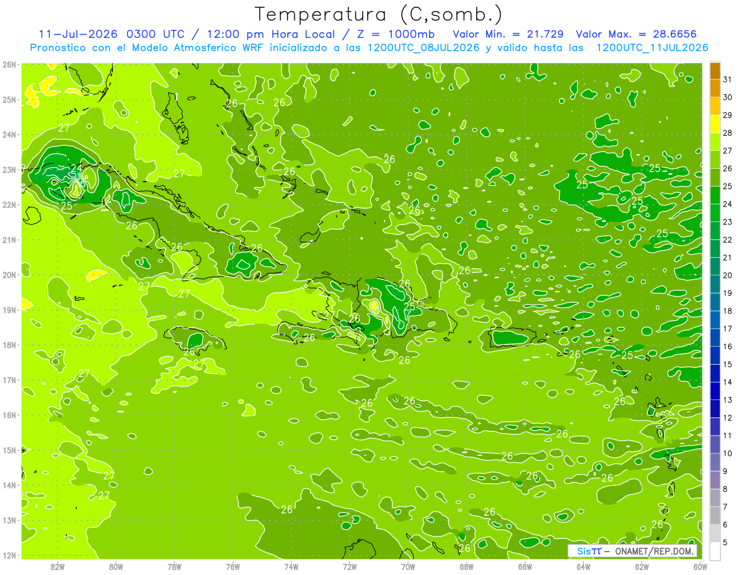The image size is (744, 575).
Task: Click the 64W longitude axis label
Action: (x=583, y=566)
